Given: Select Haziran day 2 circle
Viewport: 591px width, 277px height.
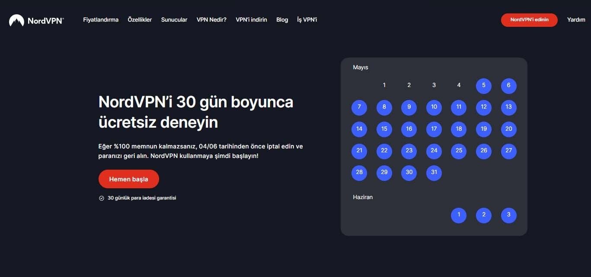Looking at the screenshot, I should coord(484,216).
